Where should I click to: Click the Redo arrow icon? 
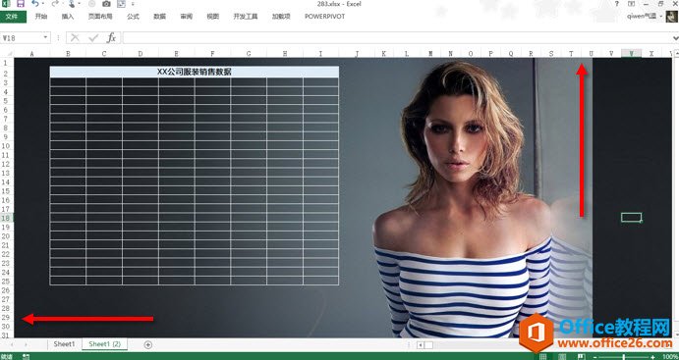click(x=55, y=4)
